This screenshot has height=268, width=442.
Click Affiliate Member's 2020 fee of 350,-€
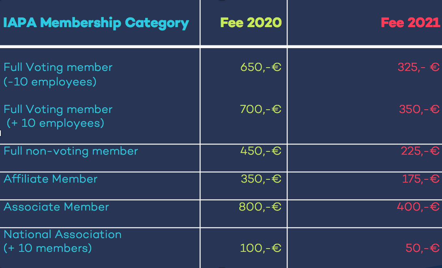(x=261, y=179)
